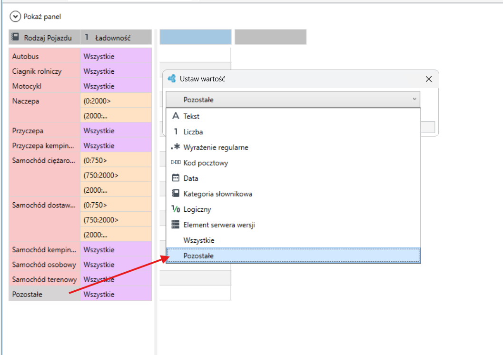
Task: Choose the Tekst type with letter A icon
Action: coord(293,116)
